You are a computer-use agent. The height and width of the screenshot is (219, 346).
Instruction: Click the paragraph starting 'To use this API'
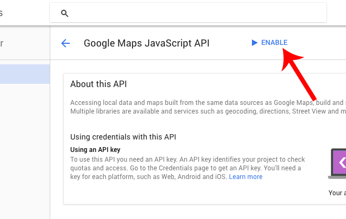pyautogui.click(x=188, y=168)
